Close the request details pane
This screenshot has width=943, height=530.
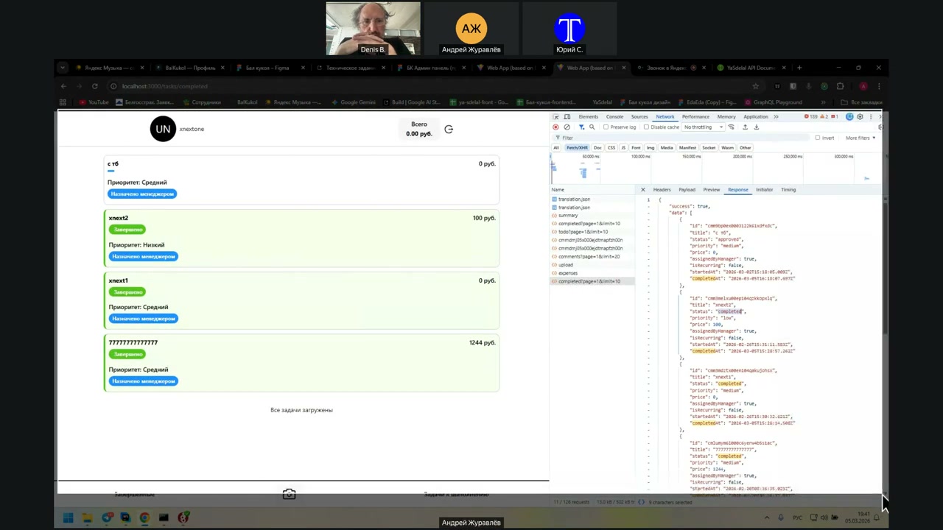(x=642, y=190)
